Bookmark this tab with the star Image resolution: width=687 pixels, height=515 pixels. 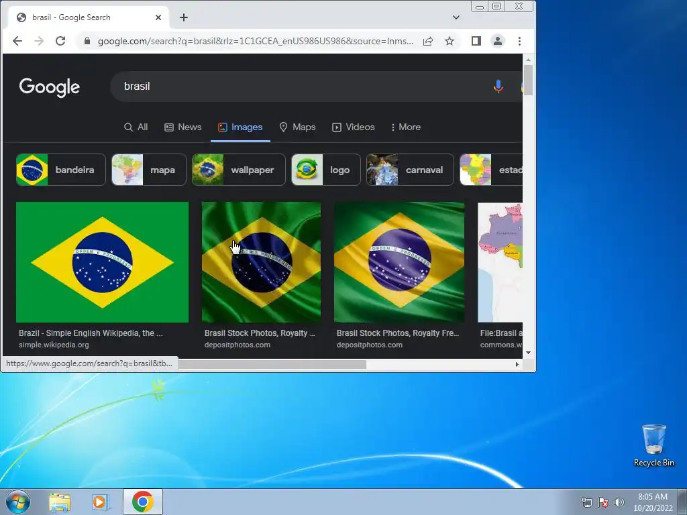450,41
